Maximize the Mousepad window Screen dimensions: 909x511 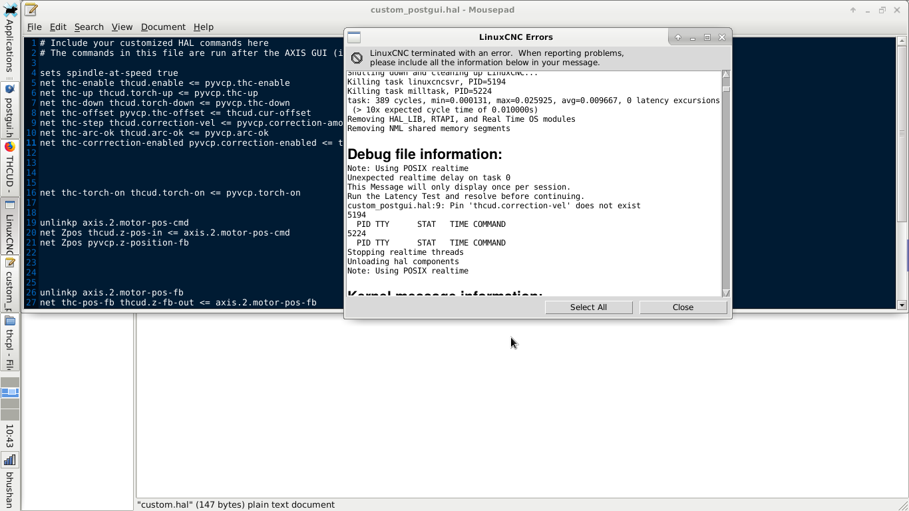882,10
